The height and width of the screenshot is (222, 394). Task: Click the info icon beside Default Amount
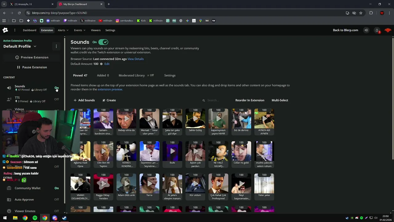(x=101, y=64)
